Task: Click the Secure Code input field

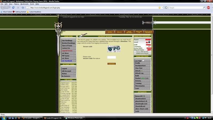Action: pyautogui.click(x=112, y=57)
